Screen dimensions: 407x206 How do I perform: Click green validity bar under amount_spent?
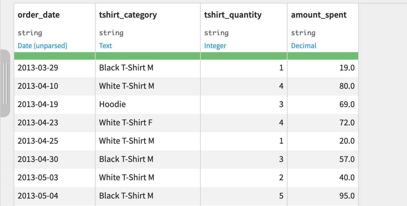323,56
